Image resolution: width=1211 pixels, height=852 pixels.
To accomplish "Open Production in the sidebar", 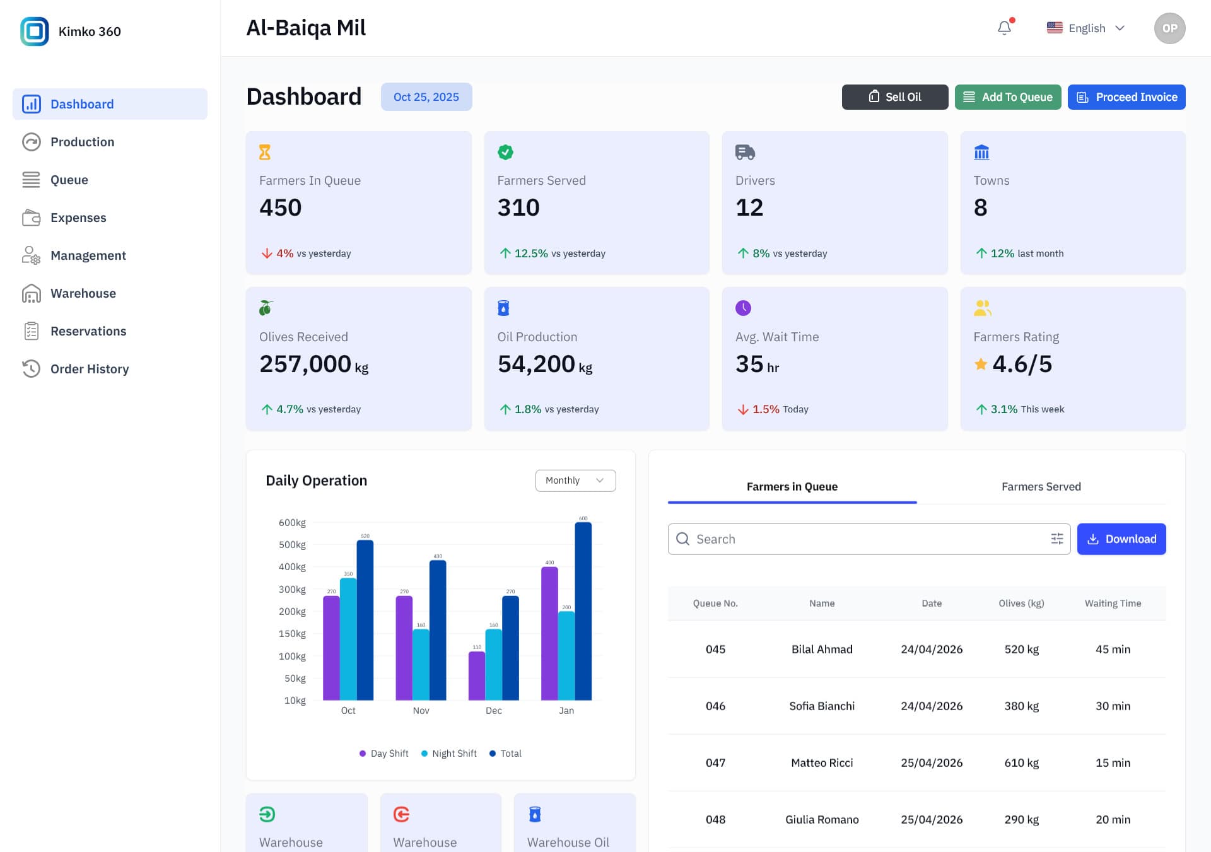I will tap(110, 142).
